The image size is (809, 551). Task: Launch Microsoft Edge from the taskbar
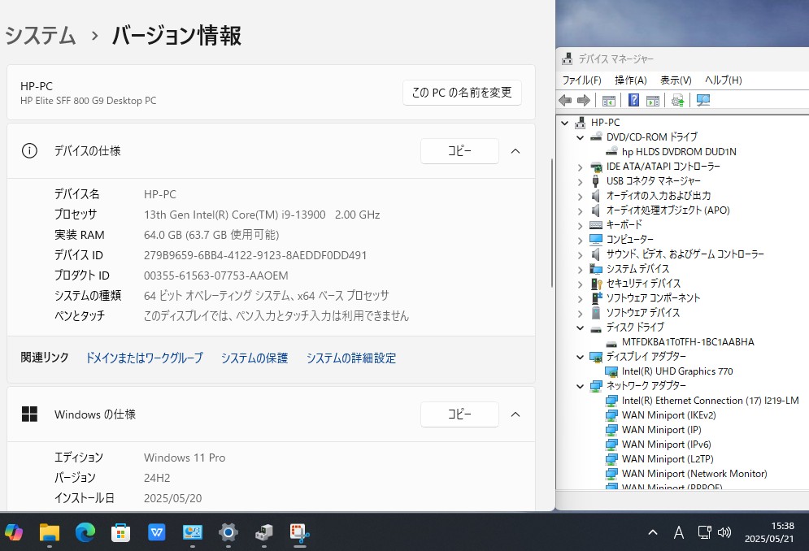point(85,532)
